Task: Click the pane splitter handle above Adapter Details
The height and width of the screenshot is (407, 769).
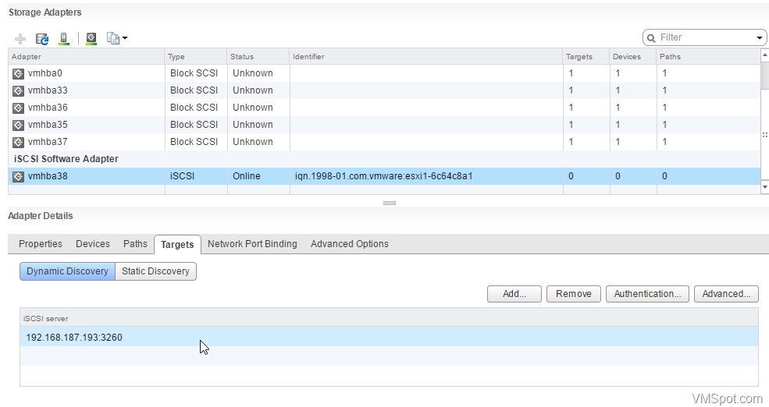Action: point(390,203)
